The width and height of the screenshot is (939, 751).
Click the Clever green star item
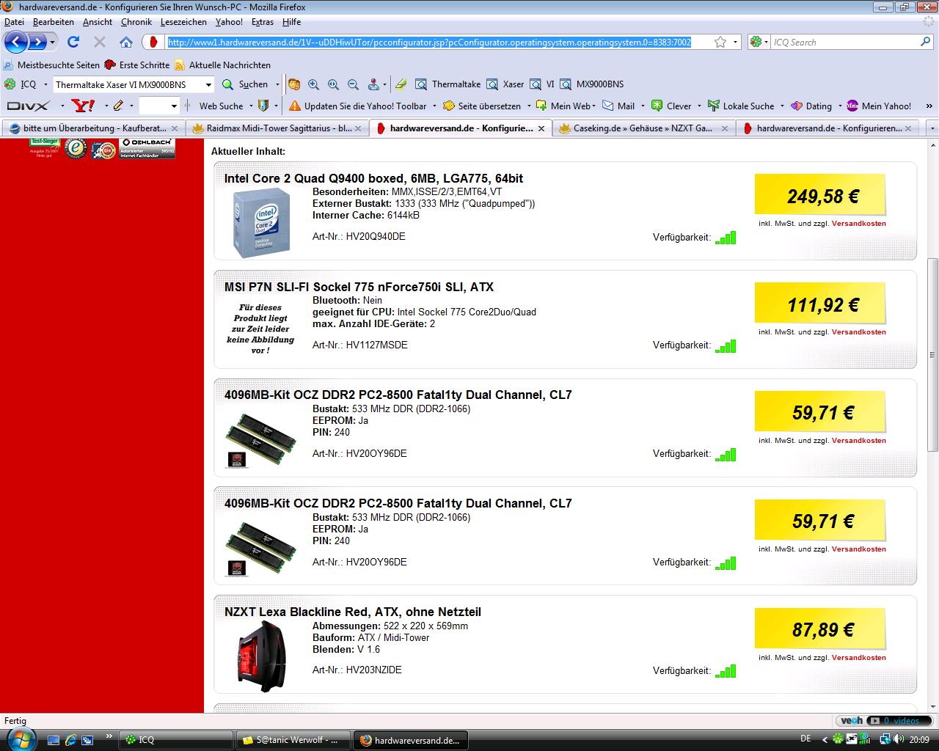(x=671, y=106)
